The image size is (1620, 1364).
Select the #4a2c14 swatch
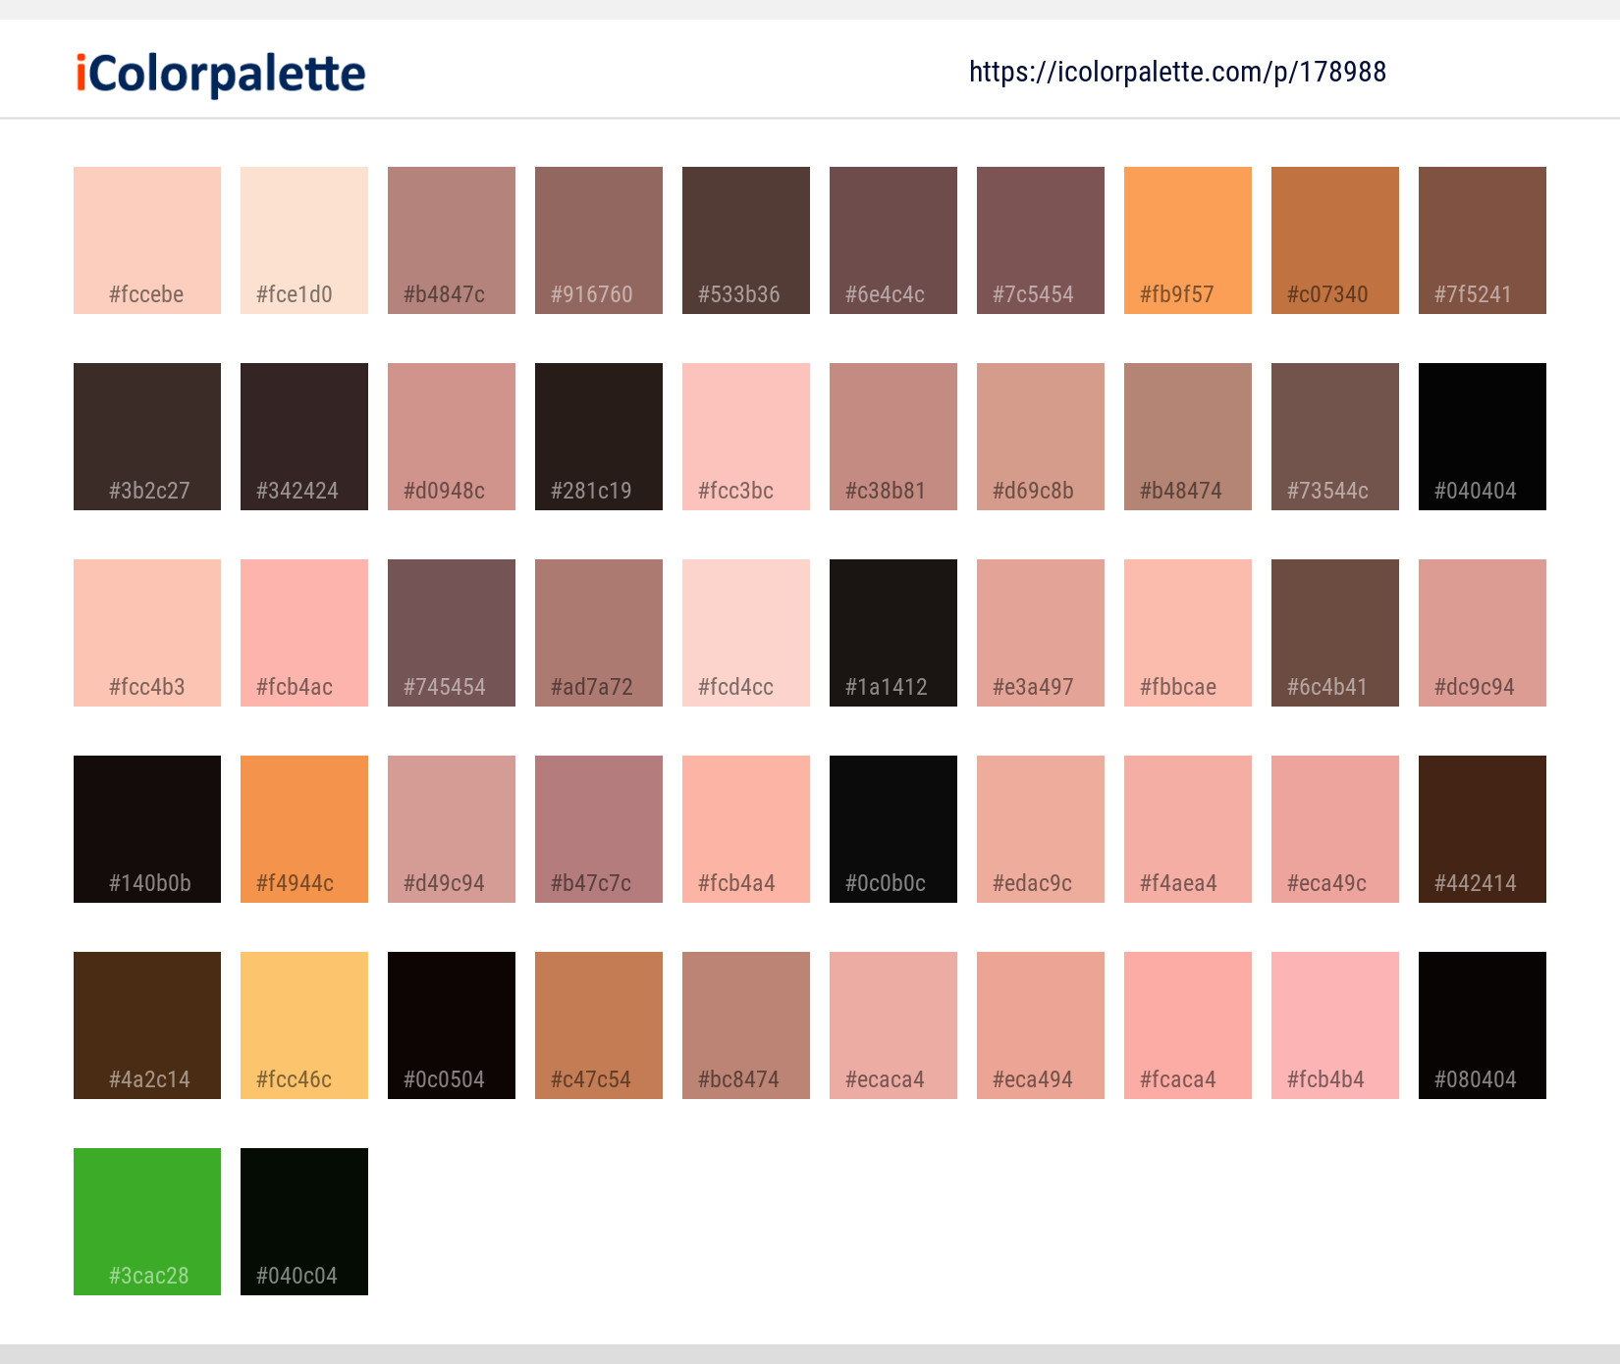click(x=147, y=1025)
